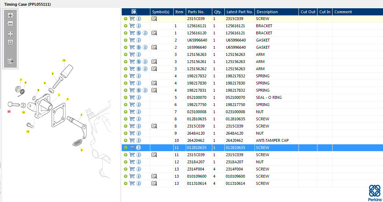Select callout 11 red label in diagram
This screenshot has height=202, width=383.
9,111
